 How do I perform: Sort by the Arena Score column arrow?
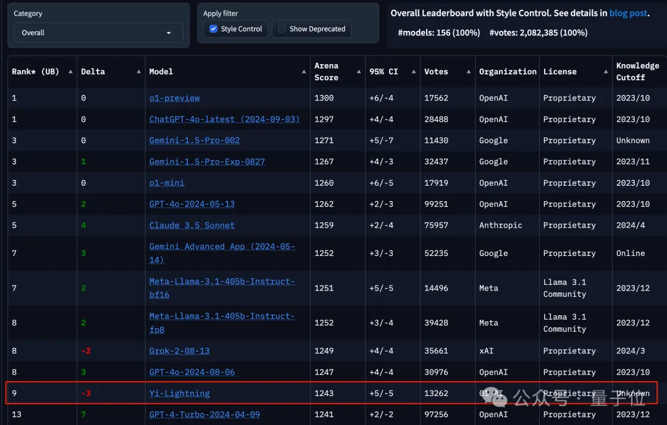[x=359, y=72]
